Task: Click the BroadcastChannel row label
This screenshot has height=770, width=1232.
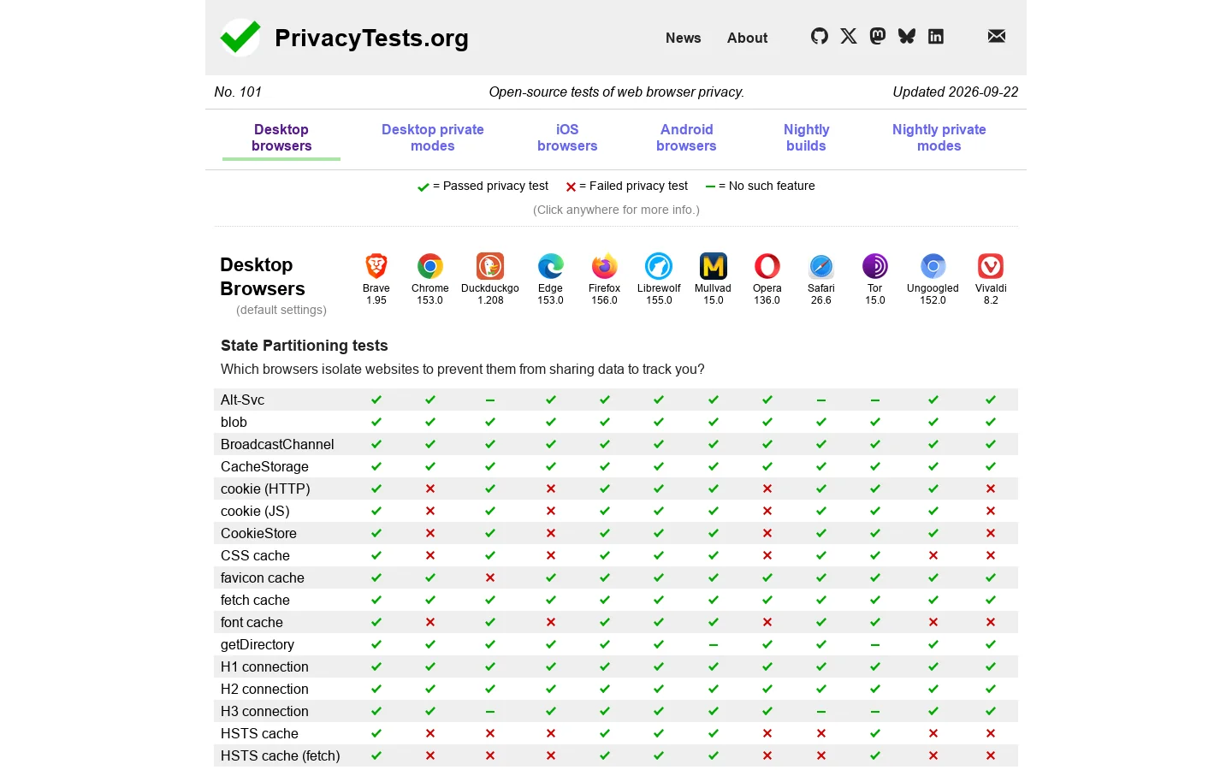Action: 277,444
